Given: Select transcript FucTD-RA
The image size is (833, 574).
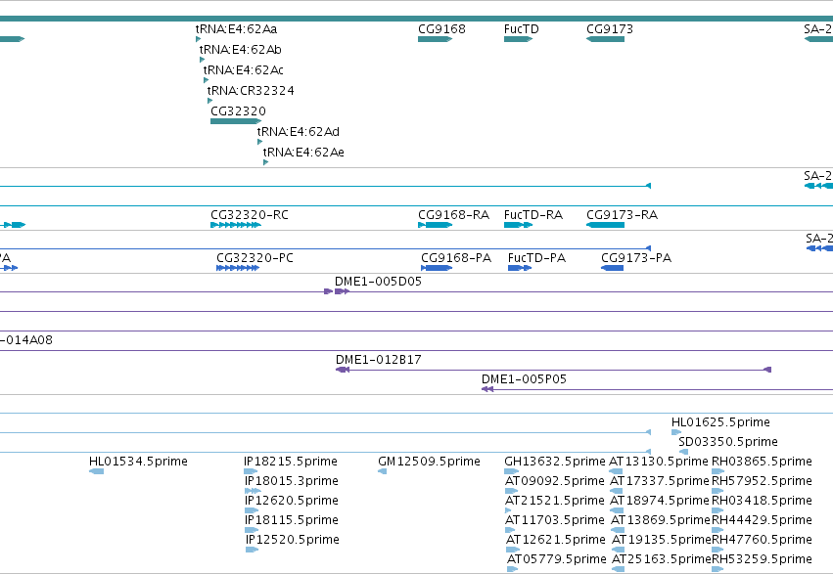Looking at the screenshot, I should [x=519, y=225].
